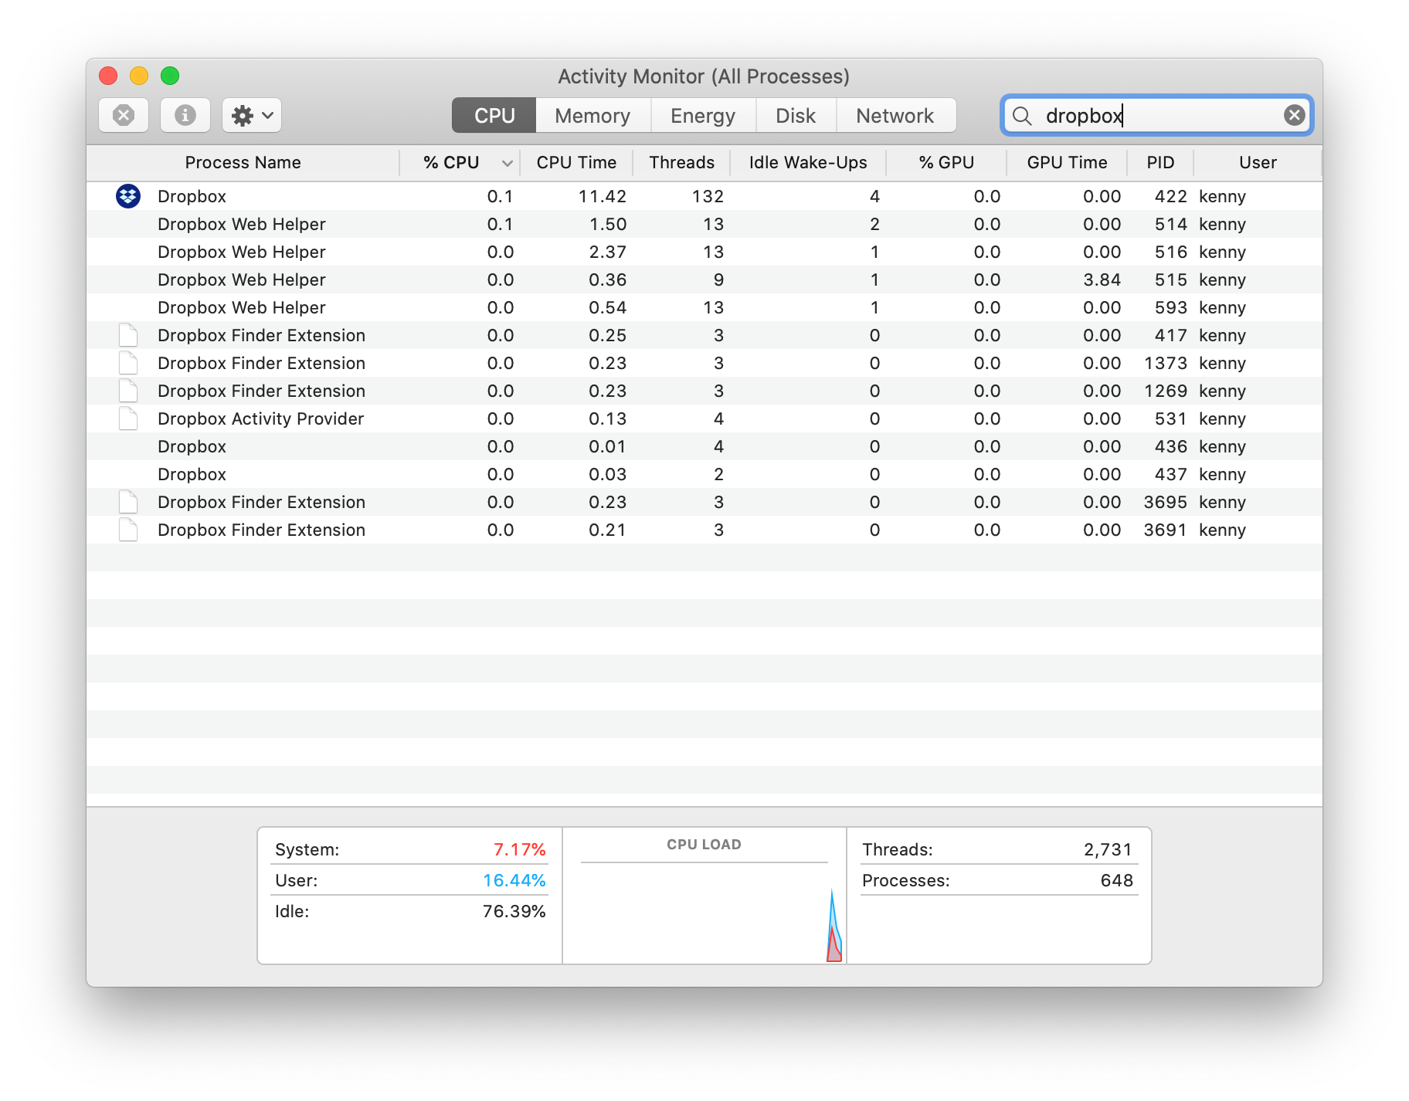The width and height of the screenshot is (1409, 1101).
Task: Select the Dropbox process with PID 437
Action: [x=704, y=474]
